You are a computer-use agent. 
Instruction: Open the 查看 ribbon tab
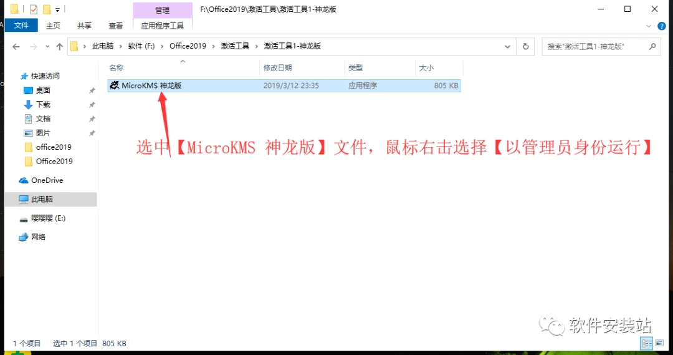point(115,26)
